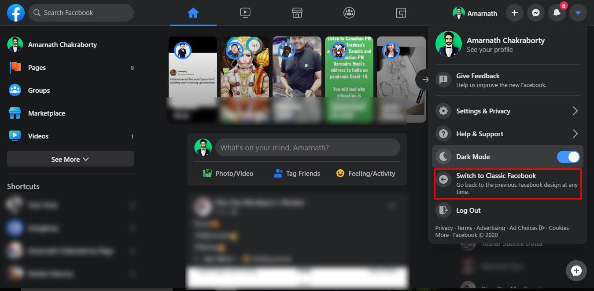See your profile in account menu
594x291 pixels.
507,44
